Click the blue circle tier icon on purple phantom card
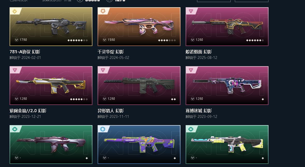Image resolution: width=305 pixels, height=167 pixels. click(x=103, y=129)
